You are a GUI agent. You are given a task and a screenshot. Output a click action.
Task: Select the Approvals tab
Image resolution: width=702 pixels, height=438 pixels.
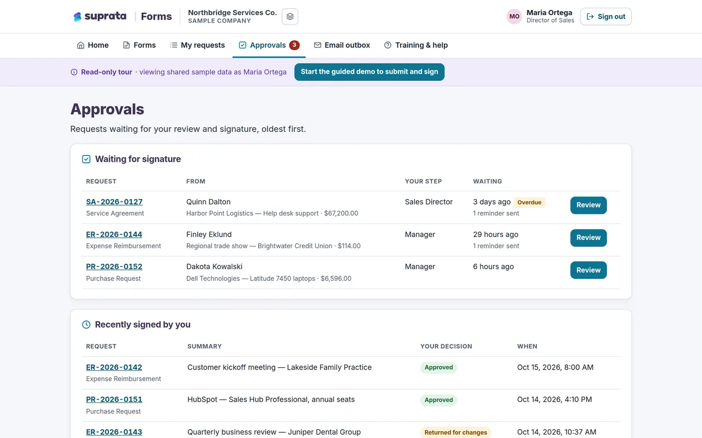point(269,45)
